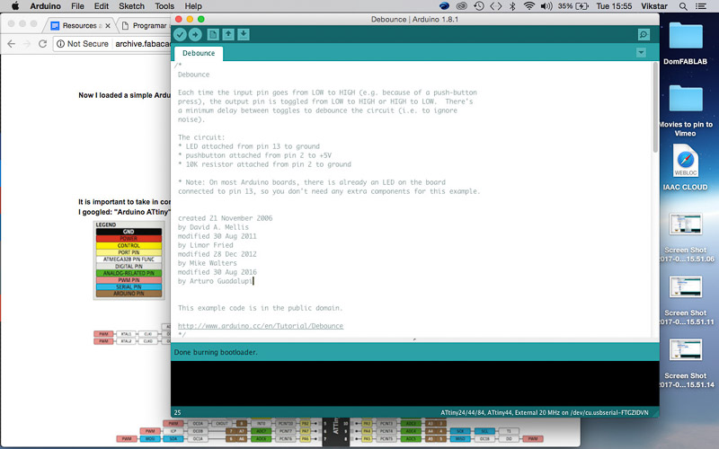Viewport: 719px width, 449px height.
Task: Close the Resources tab in Chrome
Action: click(108, 26)
